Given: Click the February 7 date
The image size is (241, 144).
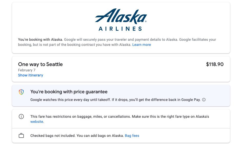Looking at the screenshot, I should click(x=27, y=70).
